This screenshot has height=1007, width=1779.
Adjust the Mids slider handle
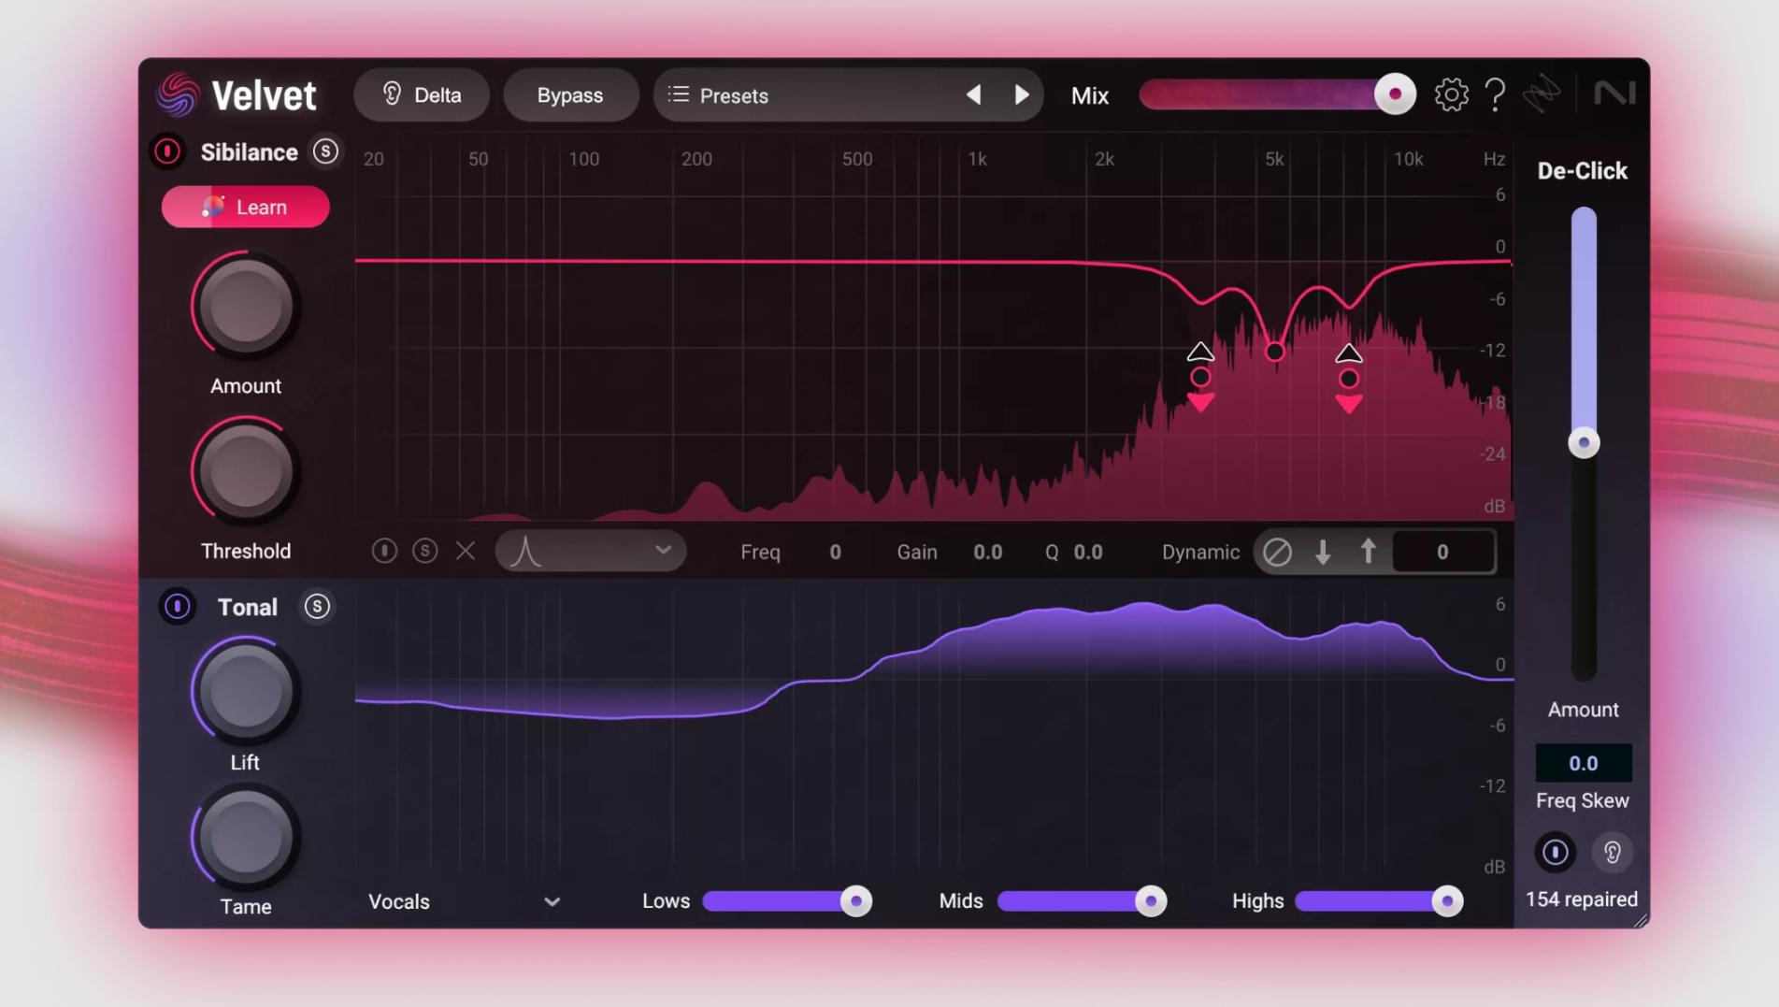(1151, 901)
